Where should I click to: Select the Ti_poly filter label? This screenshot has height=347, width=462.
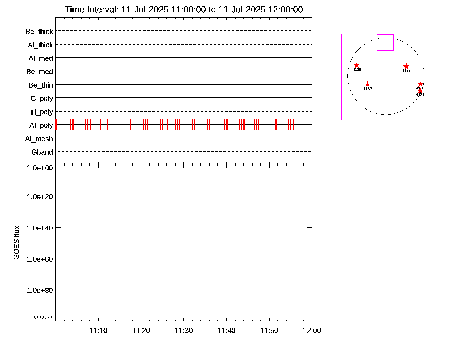(x=41, y=112)
